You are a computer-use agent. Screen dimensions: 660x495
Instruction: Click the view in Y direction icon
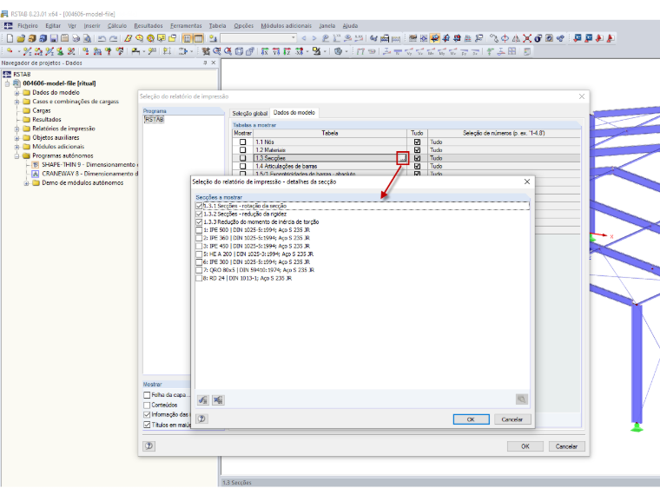pos(275,51)
